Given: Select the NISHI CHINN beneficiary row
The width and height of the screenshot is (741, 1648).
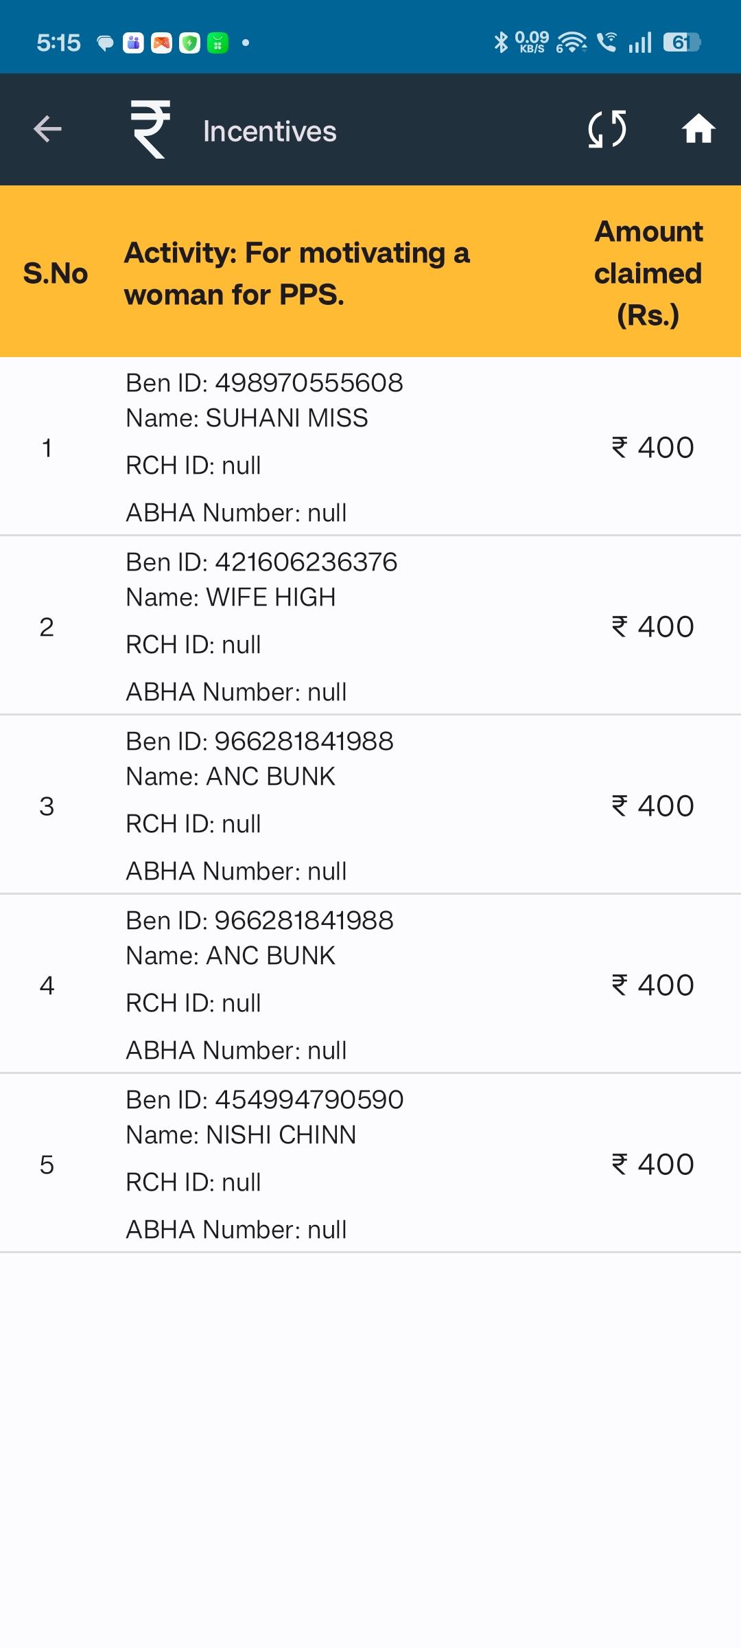Looking at the screenshot, I should [370, 1164].
